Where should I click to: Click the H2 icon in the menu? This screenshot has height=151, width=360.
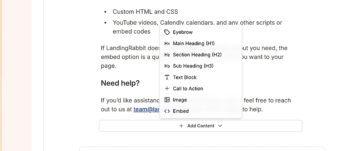click(167, 55)
